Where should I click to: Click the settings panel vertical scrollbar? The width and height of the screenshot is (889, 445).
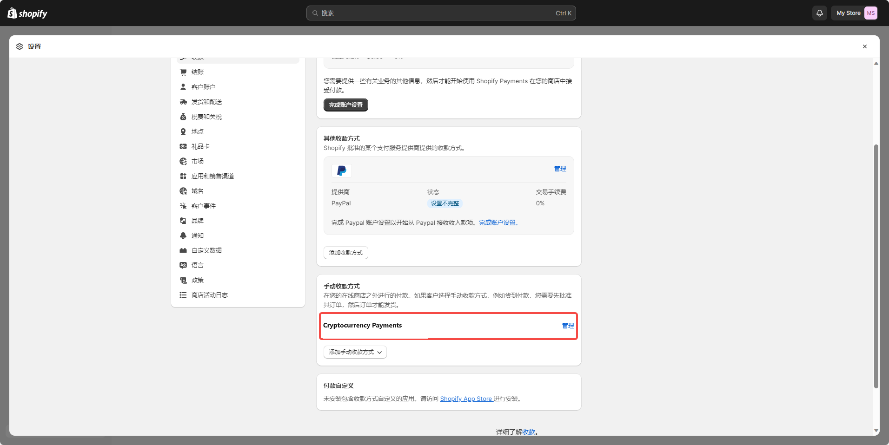876,266
